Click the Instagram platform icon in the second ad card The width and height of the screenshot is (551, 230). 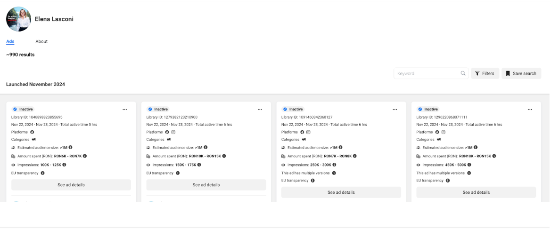tap(173, 132)
